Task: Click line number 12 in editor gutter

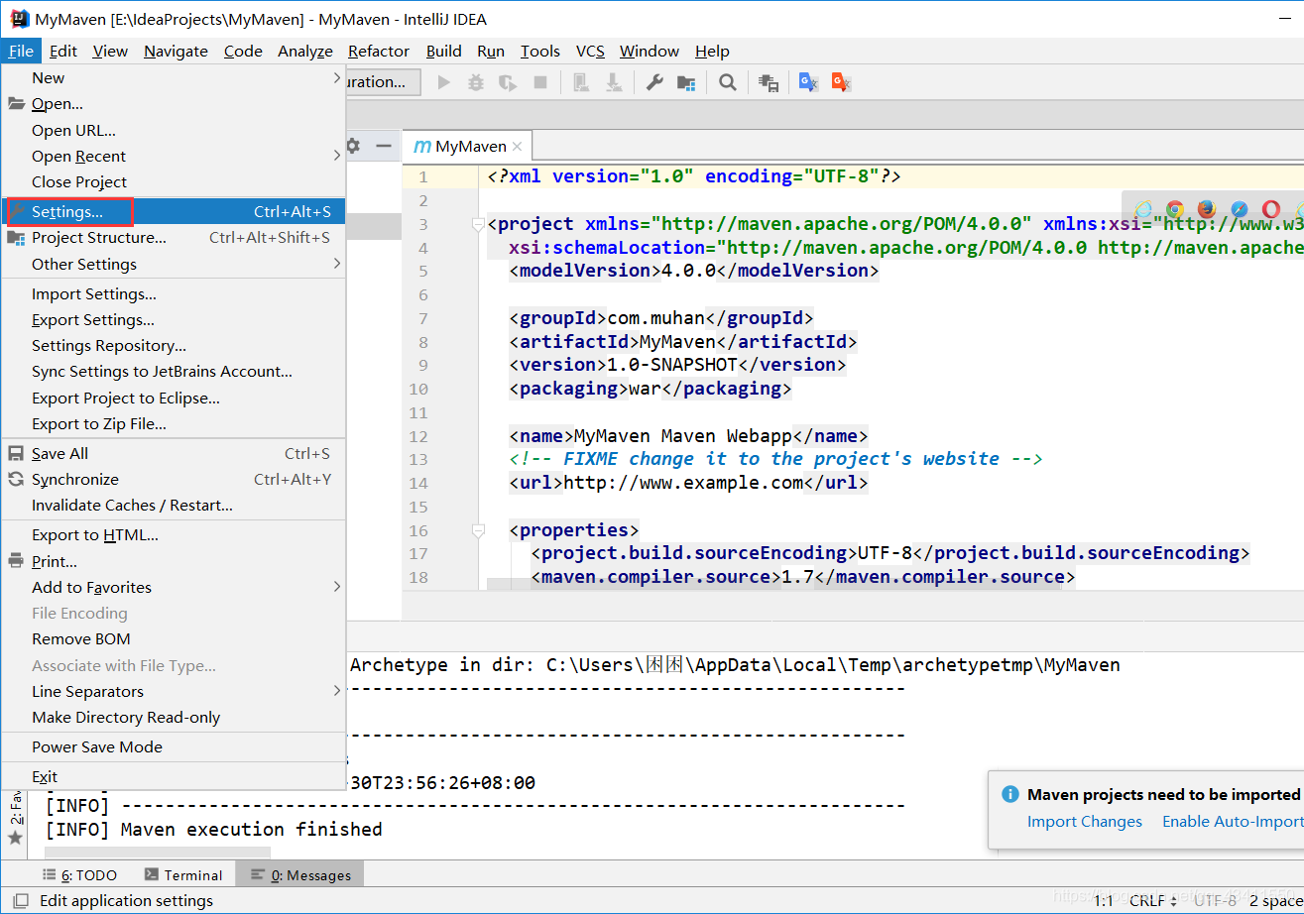Action: point(418,436)
